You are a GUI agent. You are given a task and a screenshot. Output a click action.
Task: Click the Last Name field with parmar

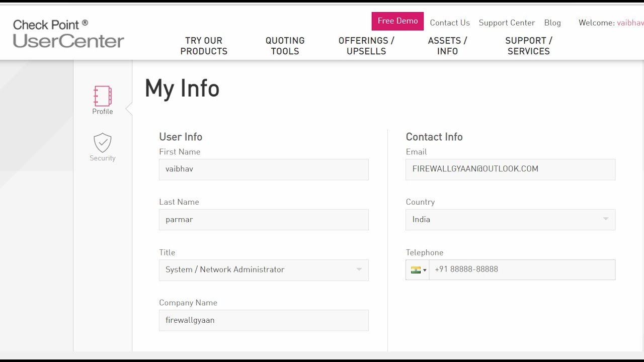point(264,220)
